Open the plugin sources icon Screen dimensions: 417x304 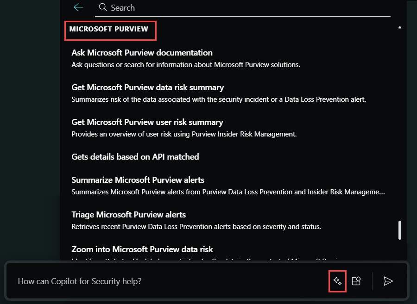click(356, 281)
